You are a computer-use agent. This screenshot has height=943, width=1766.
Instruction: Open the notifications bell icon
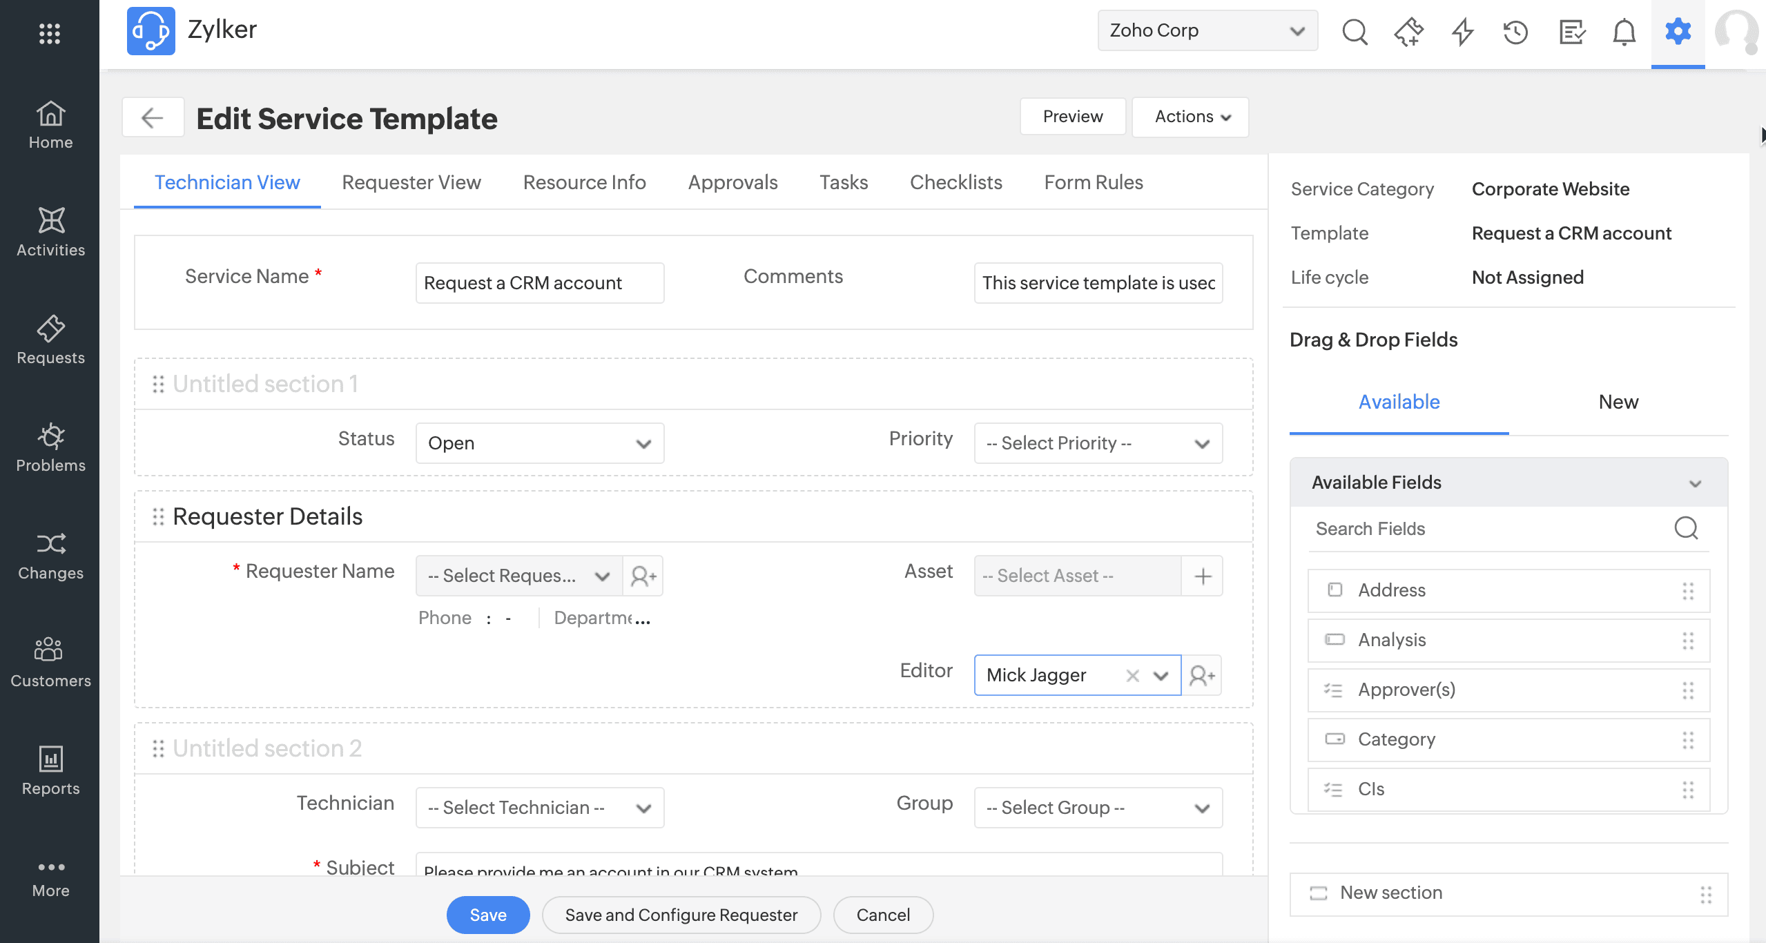tap(1624, 32)
